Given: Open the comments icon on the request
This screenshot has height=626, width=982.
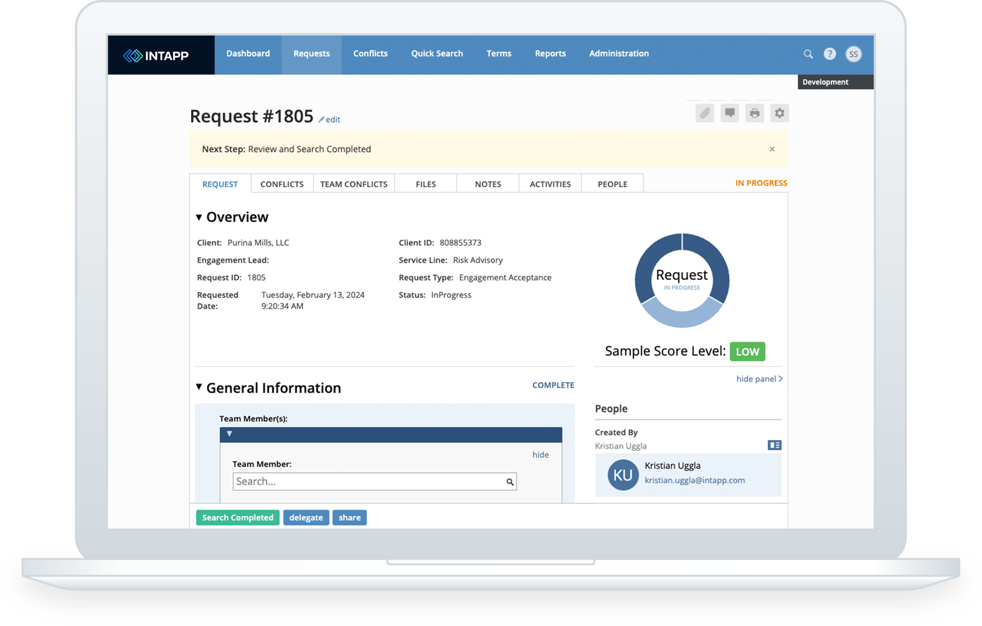Looking at the screenshot, I should pos(730,113).
